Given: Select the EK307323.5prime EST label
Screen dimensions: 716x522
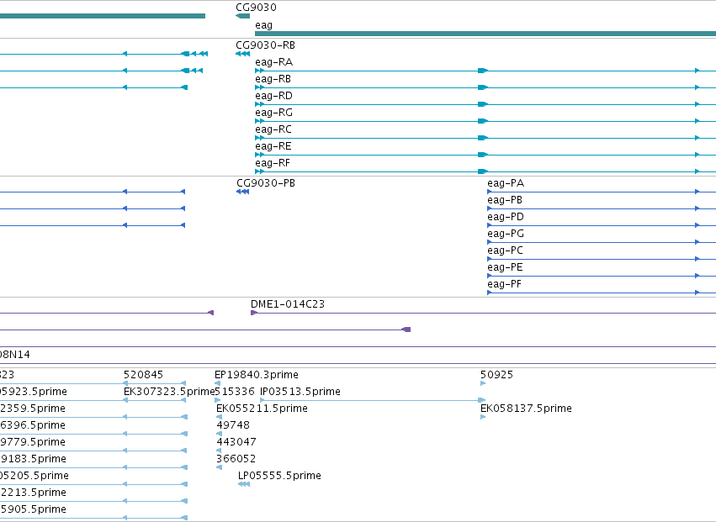Looking at the screenshot, I should click(169, 392).
